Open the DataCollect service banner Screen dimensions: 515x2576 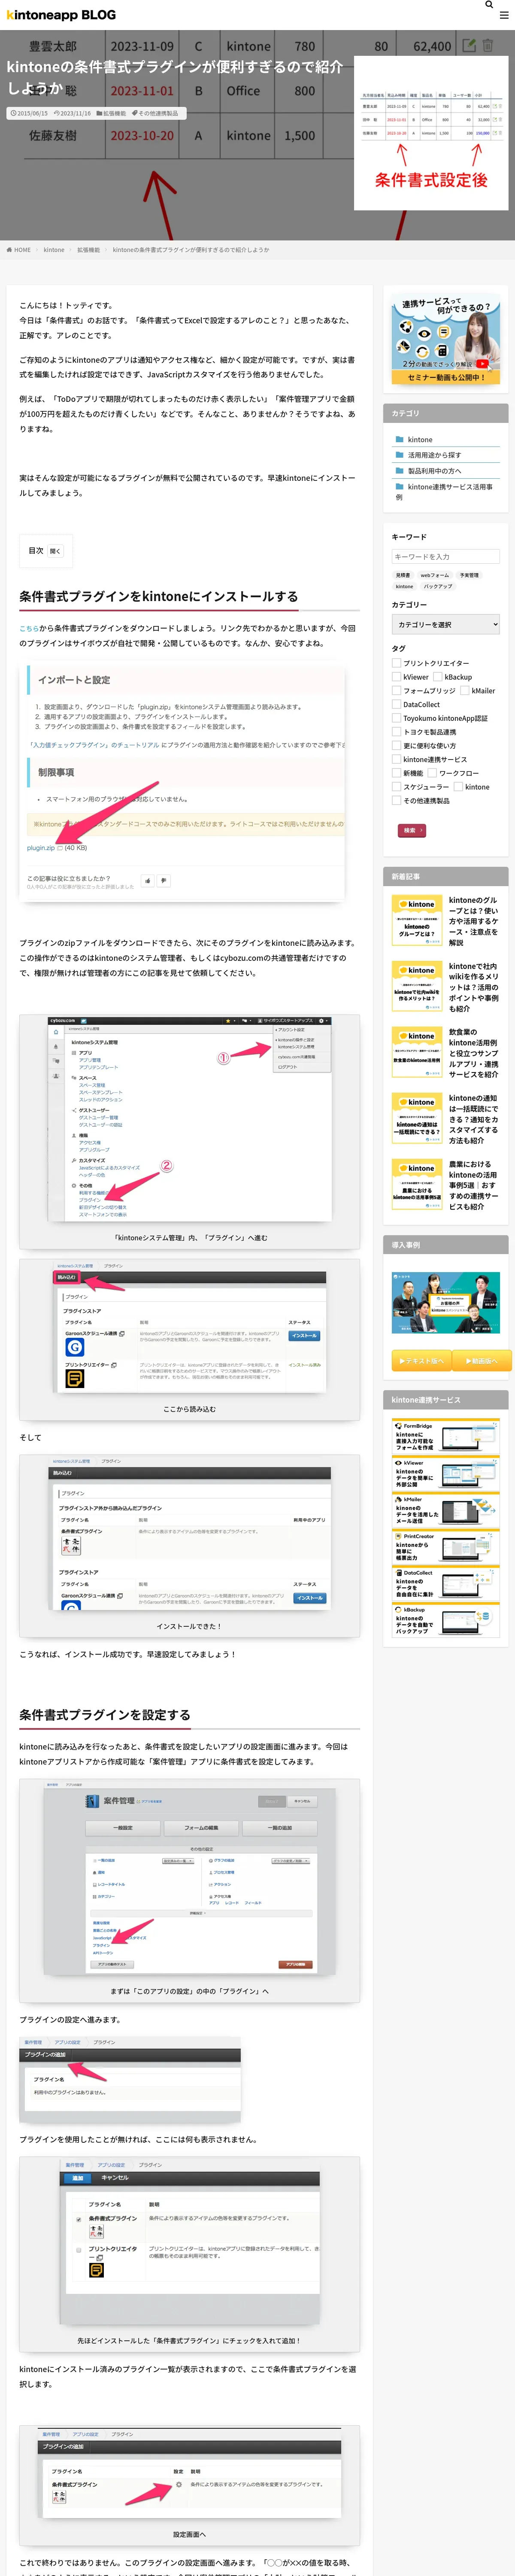pos(445,1584)
